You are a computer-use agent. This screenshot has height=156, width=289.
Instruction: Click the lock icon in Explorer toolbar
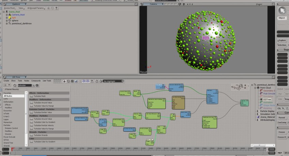coord(48,8)
